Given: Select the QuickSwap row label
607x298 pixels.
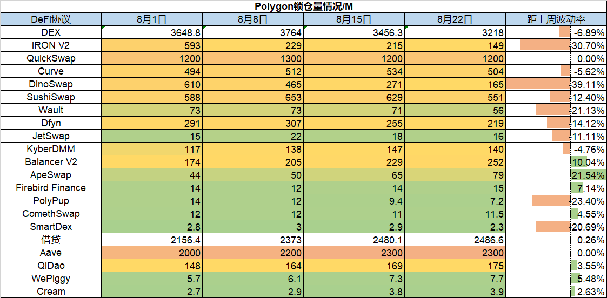Looking at the screenshot, I should click(x=51, y=58).
